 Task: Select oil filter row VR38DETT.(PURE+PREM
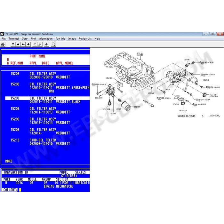(x=47, y=88)
